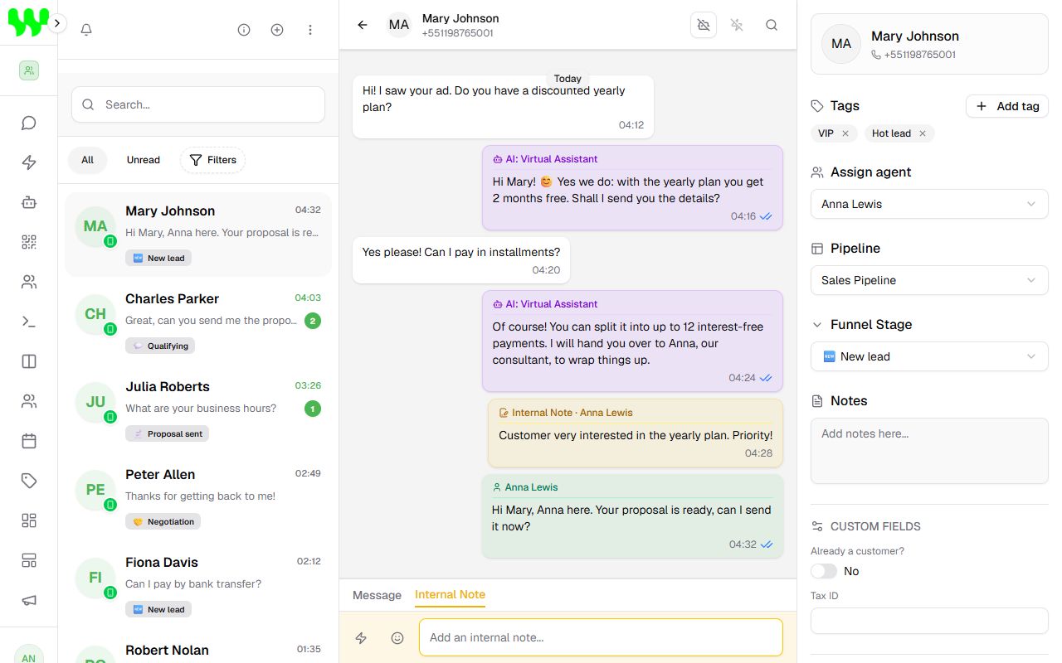The width and height of the screenshot is (1062, 663).
Task: Open the chat bubble conversations icon in sidebar
Action: (x=29, y=123)
